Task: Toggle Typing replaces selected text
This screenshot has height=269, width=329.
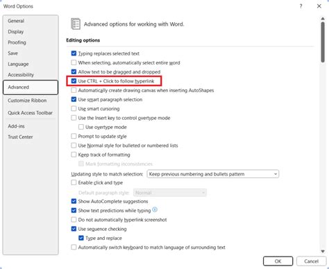Action: [74, 53]
